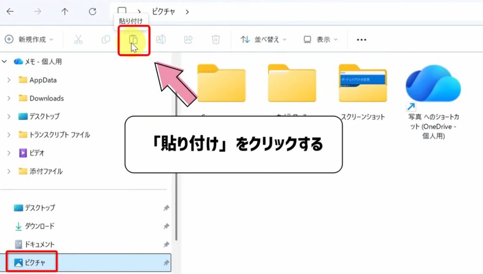483x274 pixels.
Task: Expand the AppData folder tree node
Action: click(x=9, y=80)
